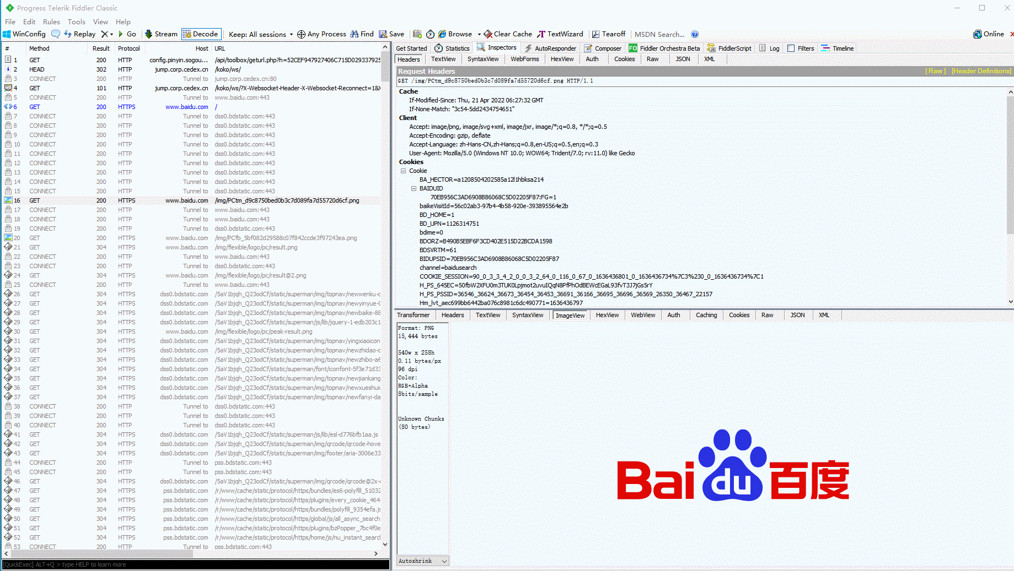Image resolution: width=1014 pixels, height=571 pixels.
Task: Select session 20 PCfb png row
Action: pos(192,238)
